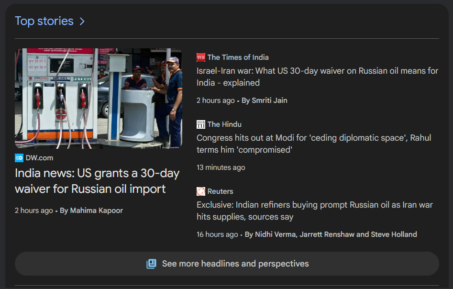Image resolution: width=453 pixels, height=289 pixels.
Task: Click the byline By Mahima Kapoor
Action: [x=91, y=211]
